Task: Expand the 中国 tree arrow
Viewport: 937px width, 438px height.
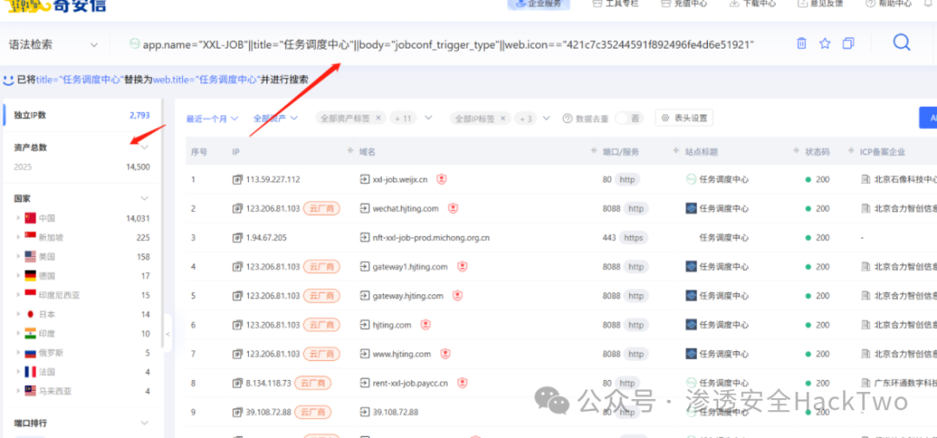Action: point(18,218)
